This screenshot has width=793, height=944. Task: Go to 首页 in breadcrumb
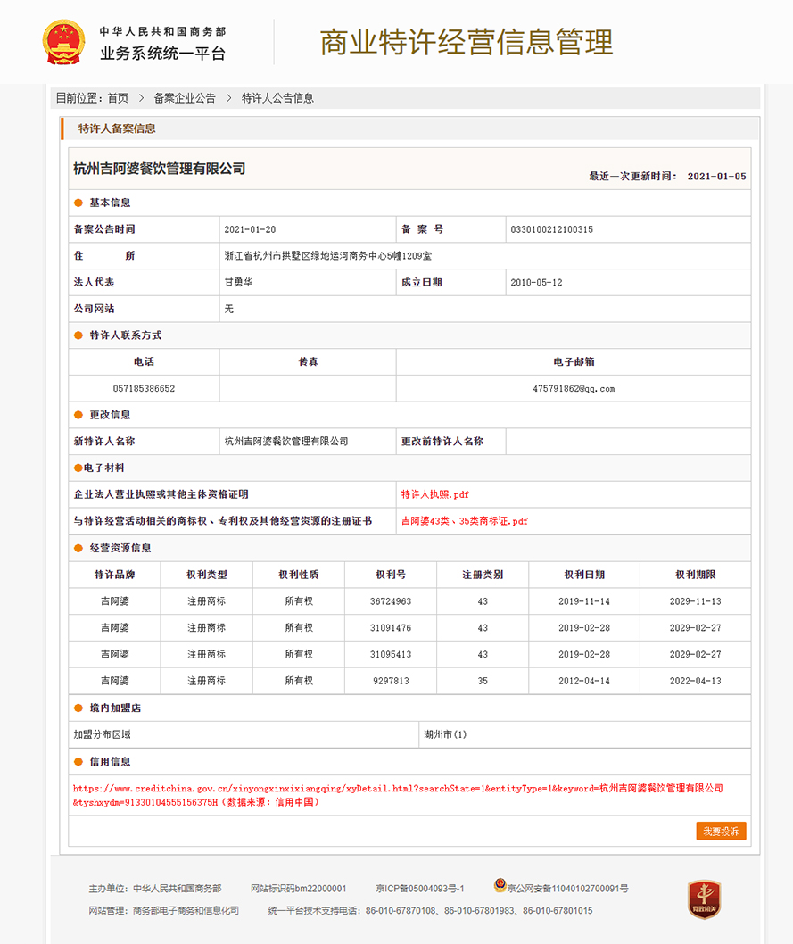[118, 98]
